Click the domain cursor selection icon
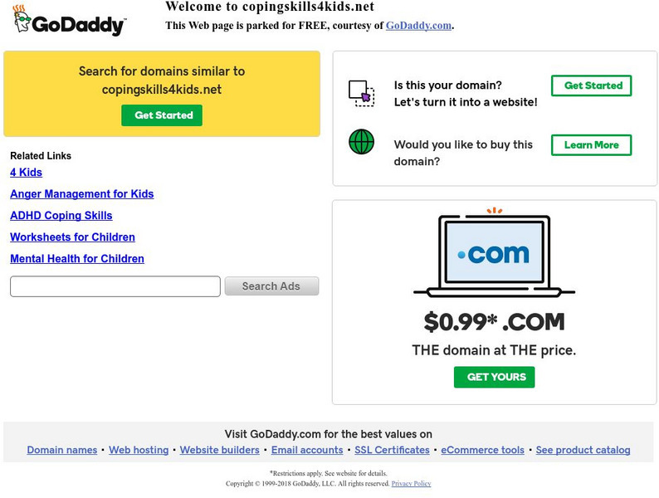 361,92
